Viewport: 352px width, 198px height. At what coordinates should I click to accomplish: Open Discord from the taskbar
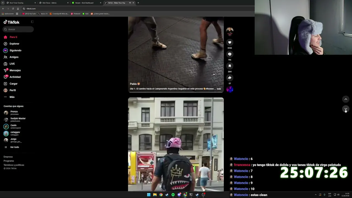pos(179,195)
